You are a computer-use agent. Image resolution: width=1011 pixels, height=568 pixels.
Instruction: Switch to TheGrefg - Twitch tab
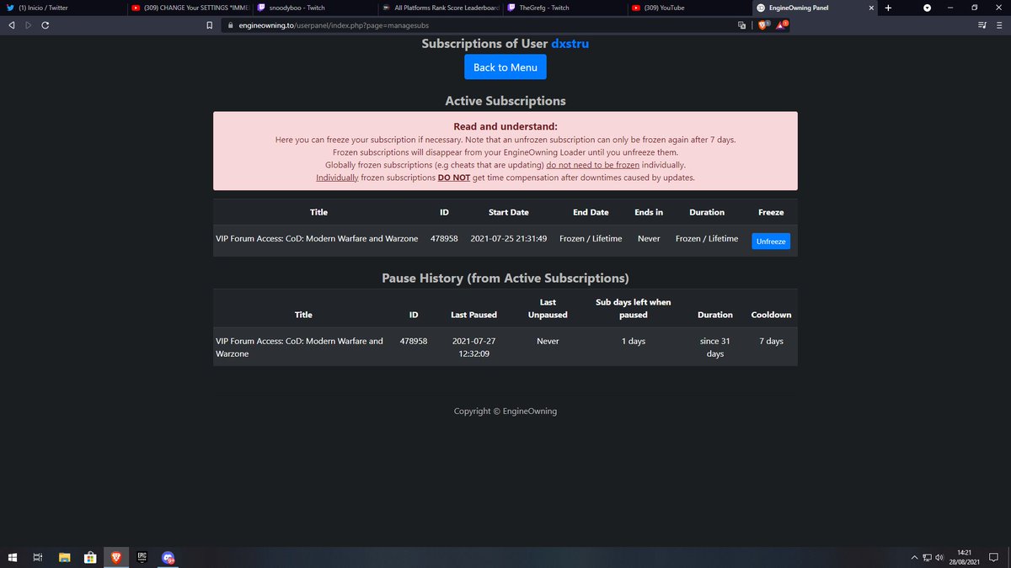[564, 8]
